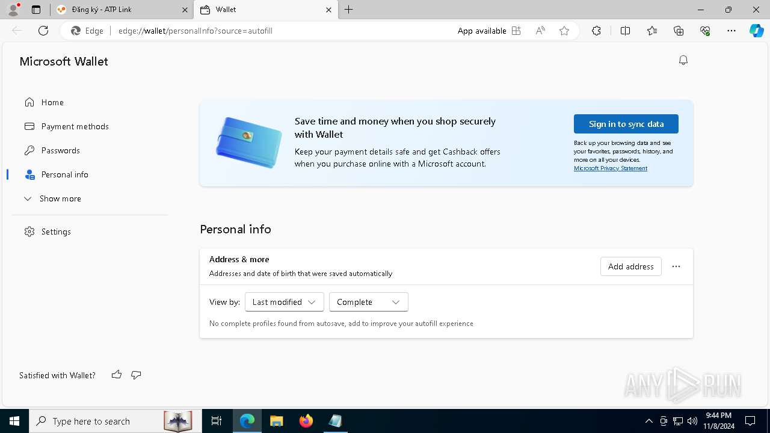Select the Wallet browser tab
770x433 pixels.
(x=266, y=10)
